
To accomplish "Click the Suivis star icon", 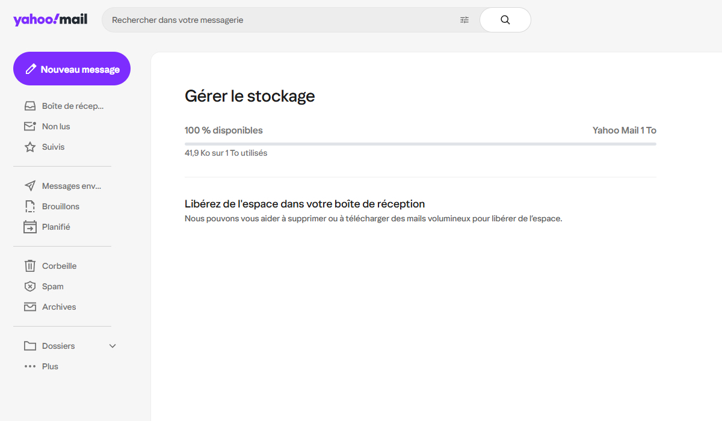I will click(x=29, y=146).
